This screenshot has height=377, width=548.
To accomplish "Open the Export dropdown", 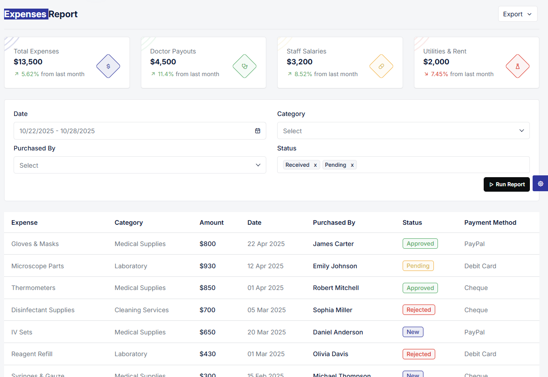I will [518, 14].
